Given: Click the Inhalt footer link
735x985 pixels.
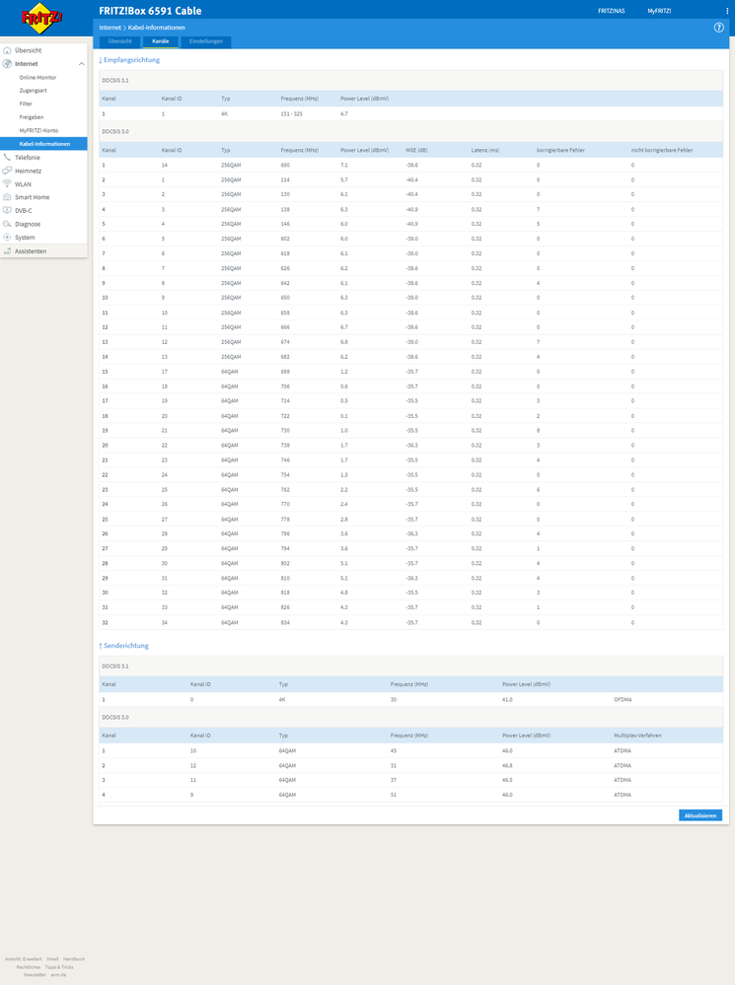Looking at the screenshot, I should pos(52,959).
